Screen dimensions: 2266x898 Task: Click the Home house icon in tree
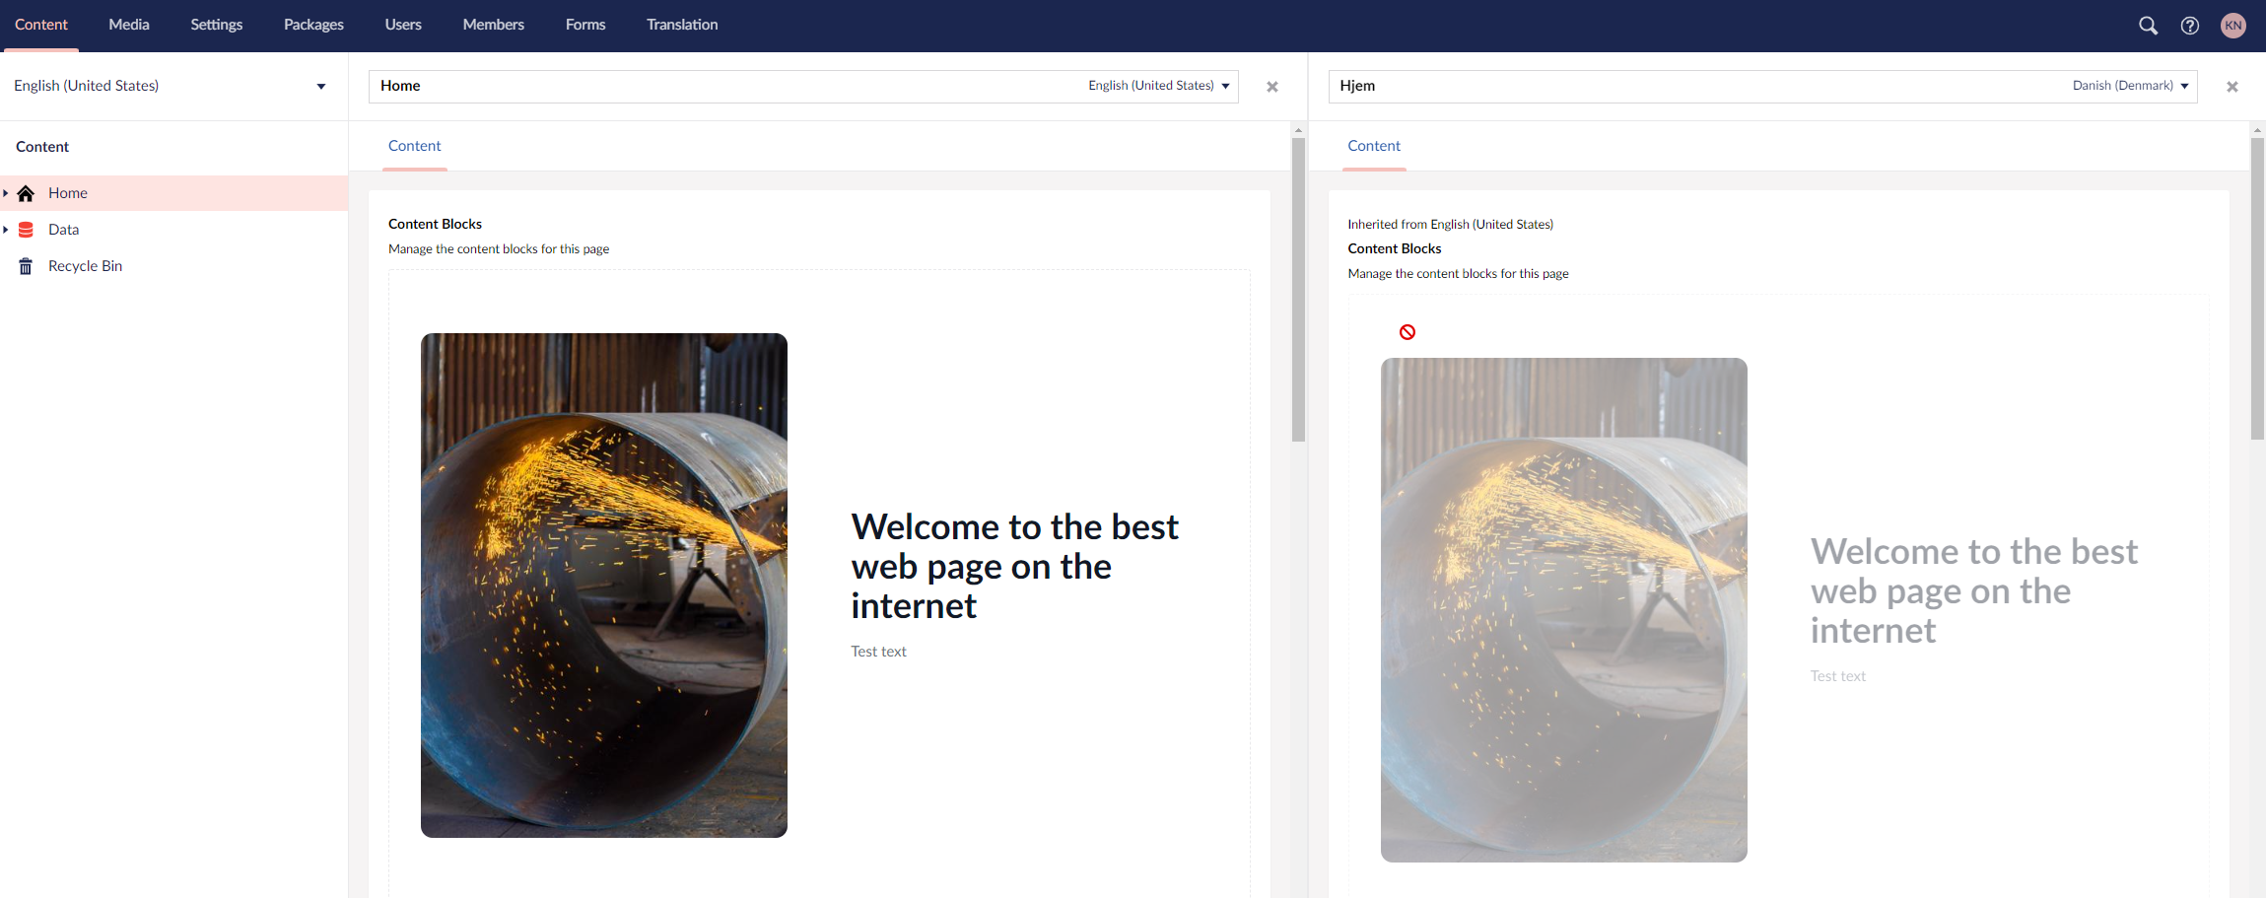[25, 192]
